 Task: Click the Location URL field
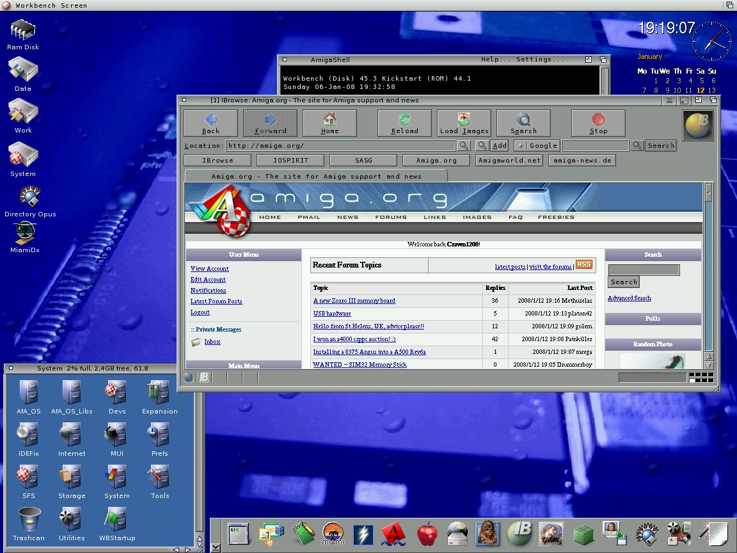(x=340, y=146)
